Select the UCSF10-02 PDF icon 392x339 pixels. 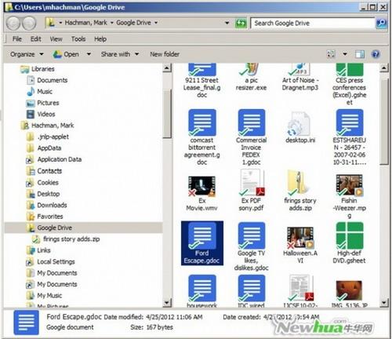[x=301, y=288]
